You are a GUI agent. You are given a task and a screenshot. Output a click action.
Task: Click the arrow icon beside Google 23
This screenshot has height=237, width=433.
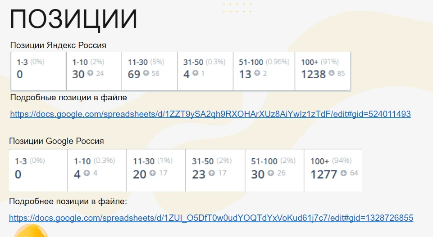pyautogui.click(x=212, y=173)
